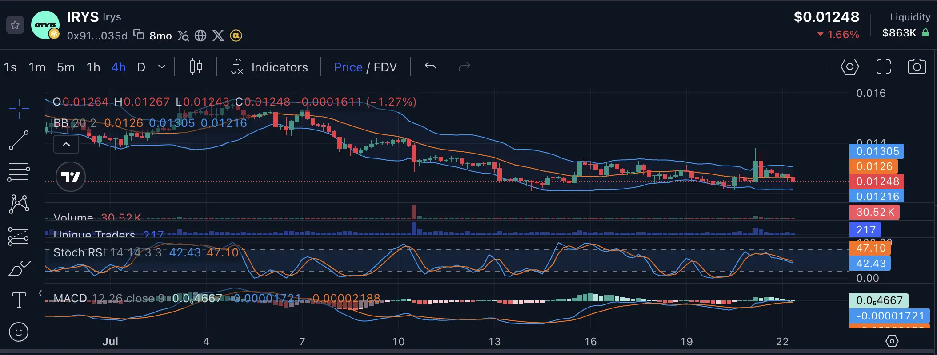Switch chart to 1h timeframe
This screenshot has width=937, height=355.
coord(93,67)
